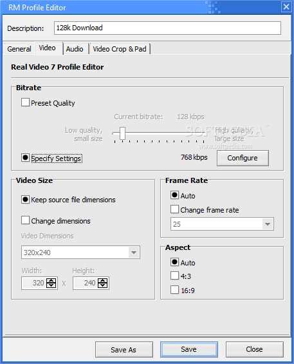Switch to the Audio tab
294x364 pixels.
tap(75, 49)
